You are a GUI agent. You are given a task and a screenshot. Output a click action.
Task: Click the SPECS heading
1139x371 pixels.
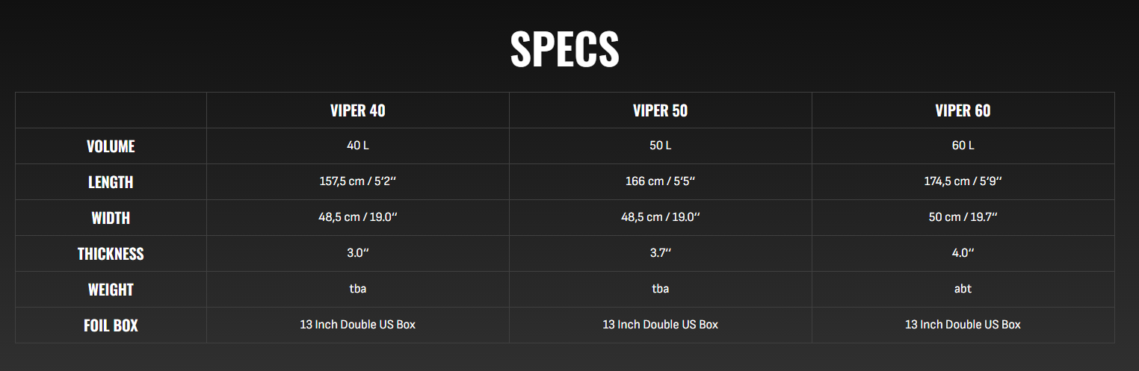click(x=564, y=49)
